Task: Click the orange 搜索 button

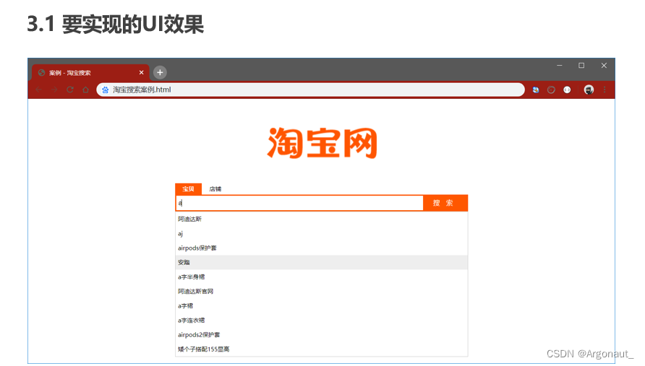Action: 445,203
